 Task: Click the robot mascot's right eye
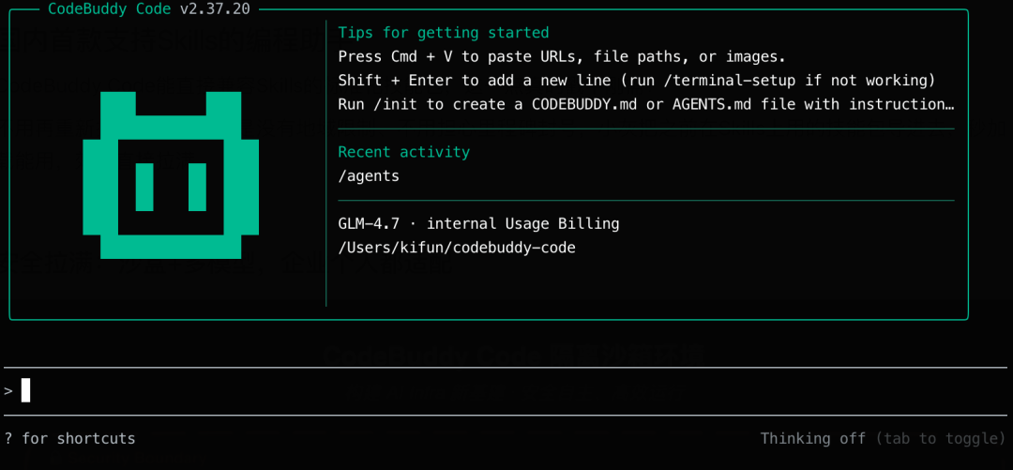click(x=197, y=187)
